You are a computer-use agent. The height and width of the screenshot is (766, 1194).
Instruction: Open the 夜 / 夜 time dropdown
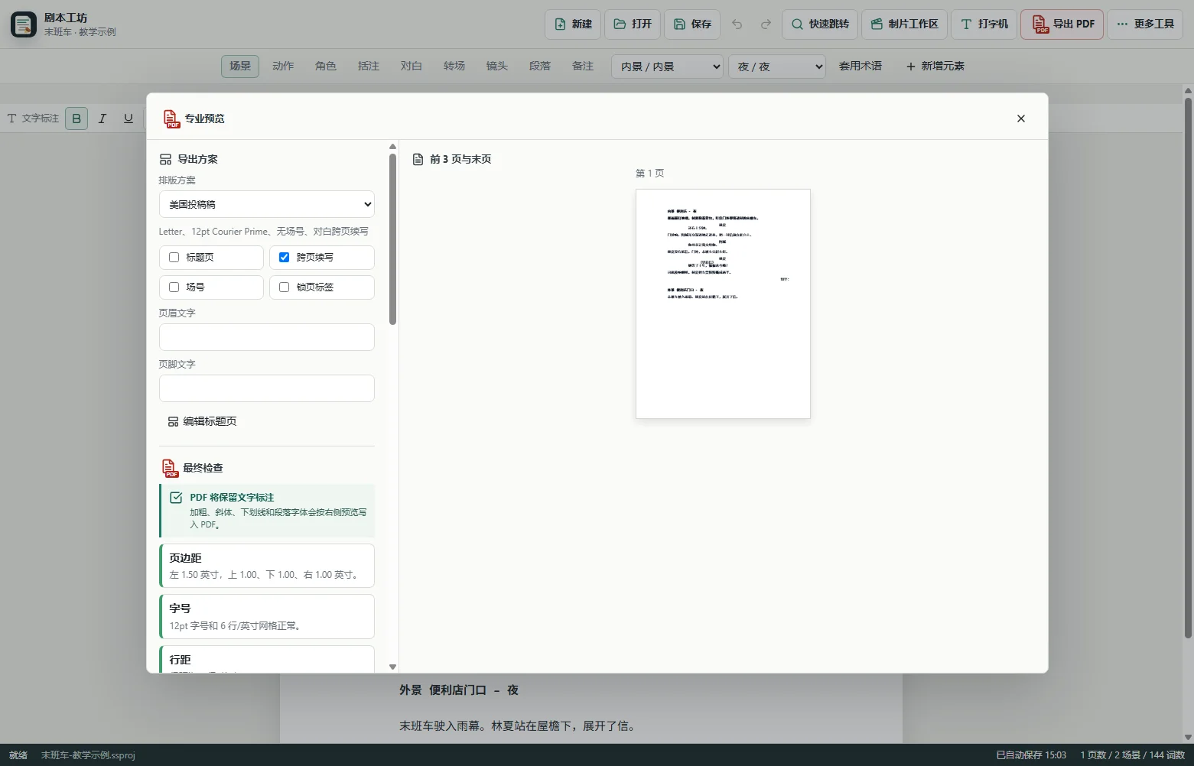777,67
